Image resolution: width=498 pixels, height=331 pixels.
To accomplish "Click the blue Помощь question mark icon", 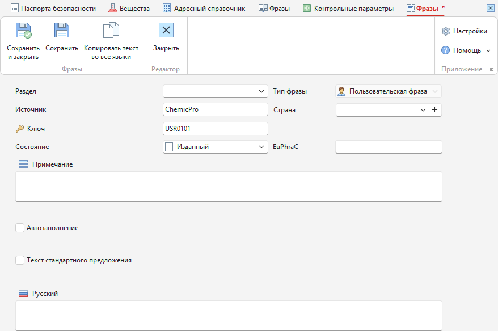I will click(x=446, y=50).
